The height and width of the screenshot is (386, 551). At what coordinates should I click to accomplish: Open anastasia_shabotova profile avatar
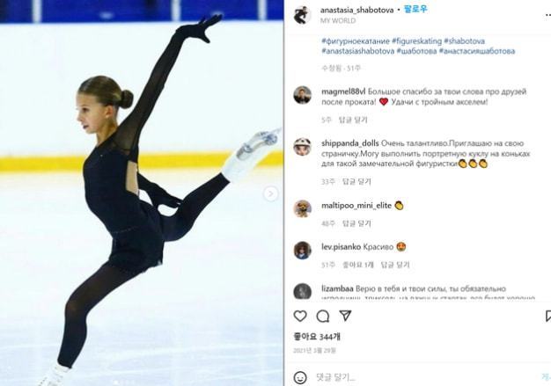point(302,15)
